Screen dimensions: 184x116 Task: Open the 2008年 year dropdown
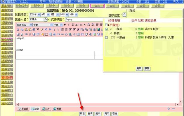click(35, 15)
